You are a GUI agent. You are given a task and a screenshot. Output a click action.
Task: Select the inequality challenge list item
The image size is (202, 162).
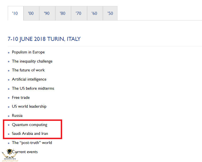pos(32,61)
